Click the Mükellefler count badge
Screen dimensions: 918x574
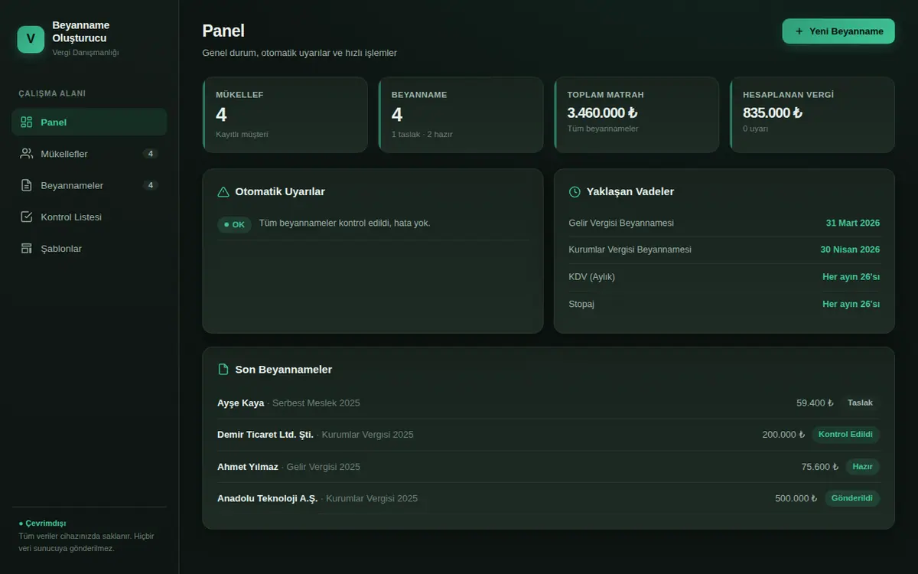click(x=151, y=154)
